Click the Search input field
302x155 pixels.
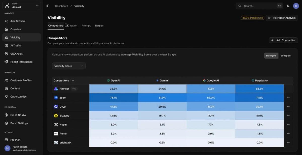coord(259,6)
